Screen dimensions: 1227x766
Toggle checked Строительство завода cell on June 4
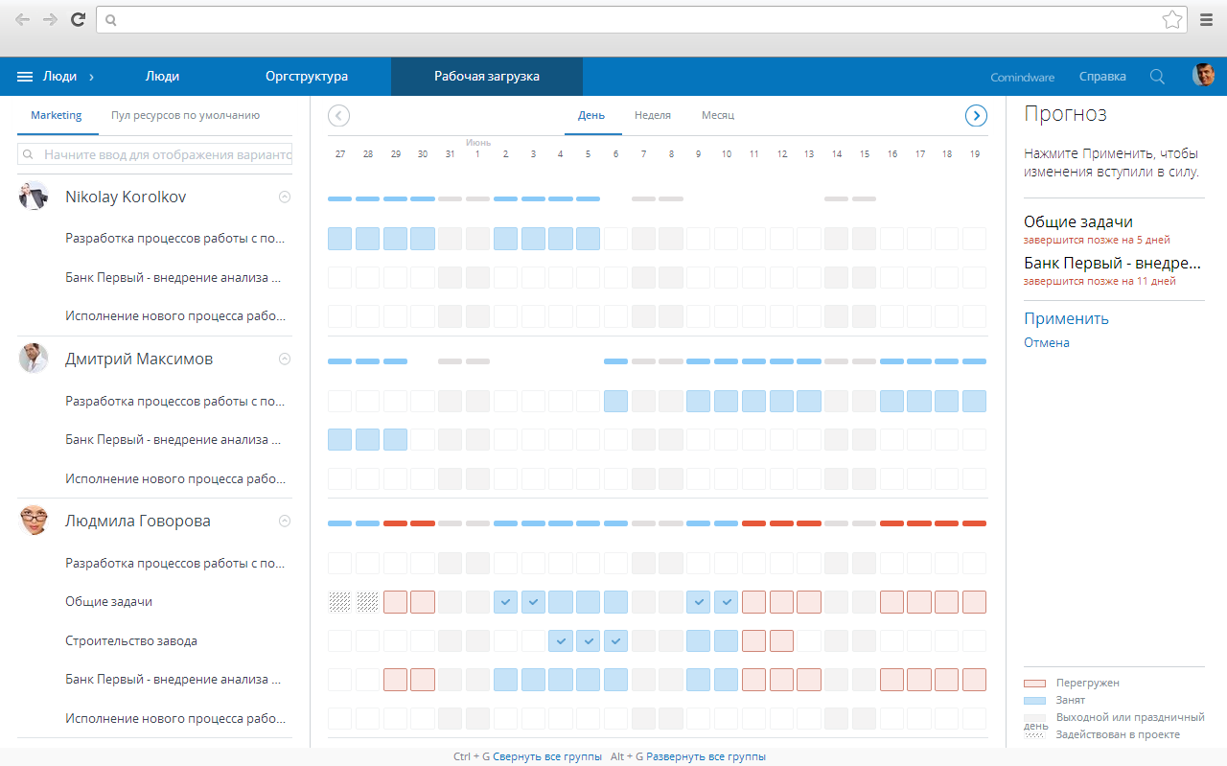562,641
